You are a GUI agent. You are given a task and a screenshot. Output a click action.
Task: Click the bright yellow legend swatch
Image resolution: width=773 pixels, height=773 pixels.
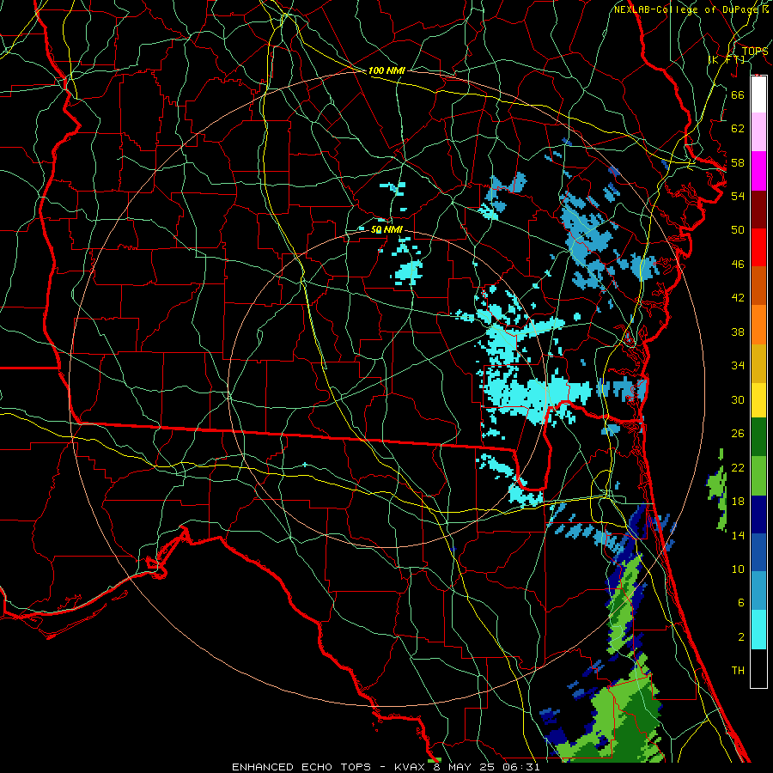[758, 400]
